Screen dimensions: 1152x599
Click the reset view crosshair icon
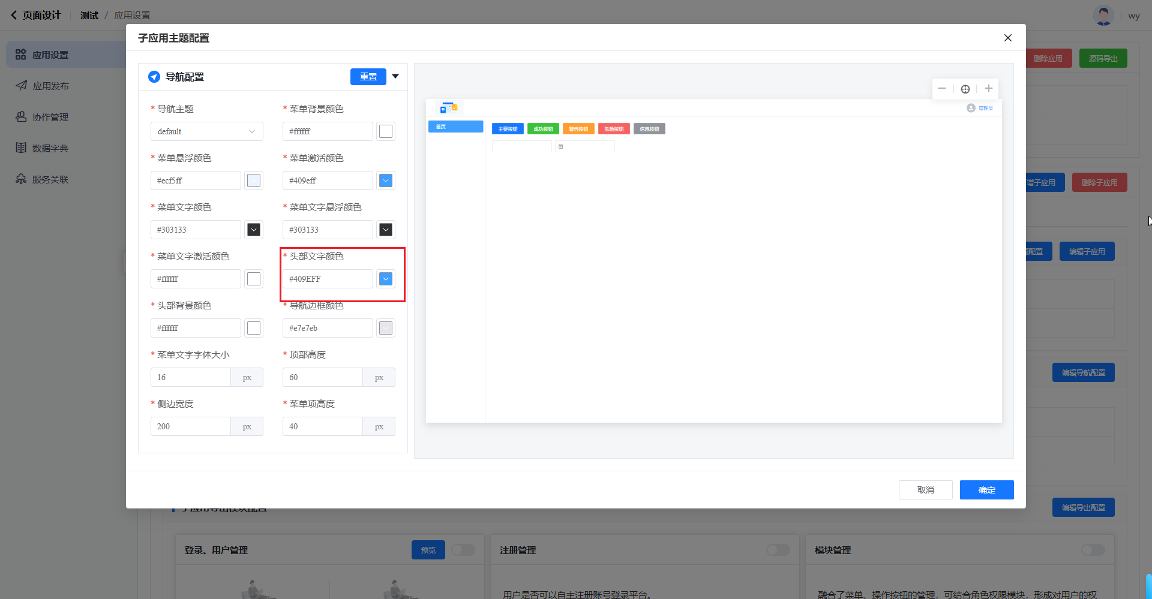965,89
